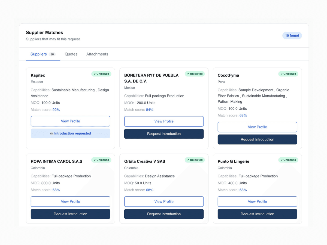Select the CocotFyma supplier name
327x245 pixels.
click(x=228, y=75)
